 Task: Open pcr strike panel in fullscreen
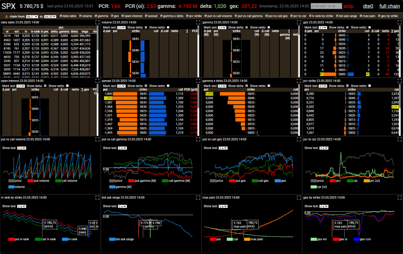(399, 81)
